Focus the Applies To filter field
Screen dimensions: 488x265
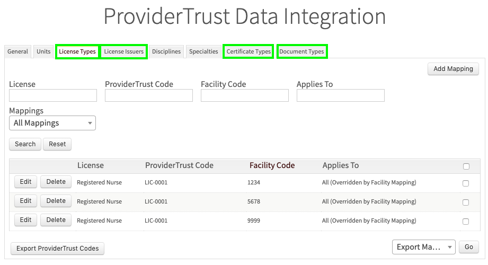pos(341,95)
